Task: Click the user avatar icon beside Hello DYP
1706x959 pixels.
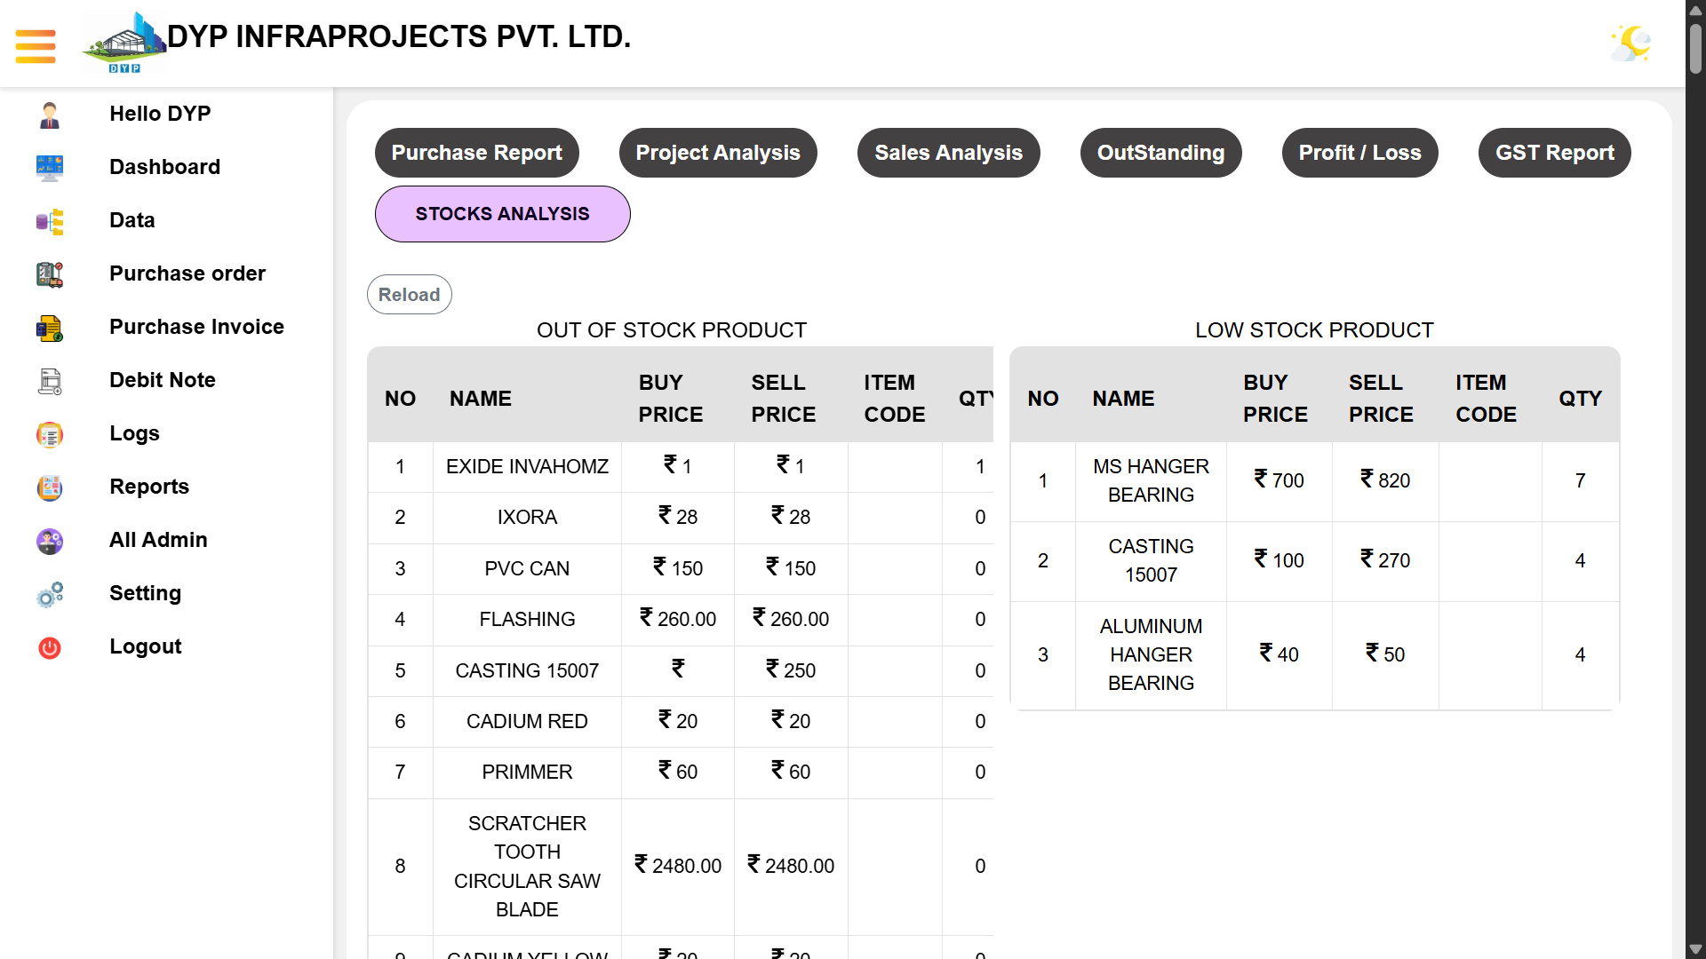Action: pyautogui.click(x=50, y=115)
